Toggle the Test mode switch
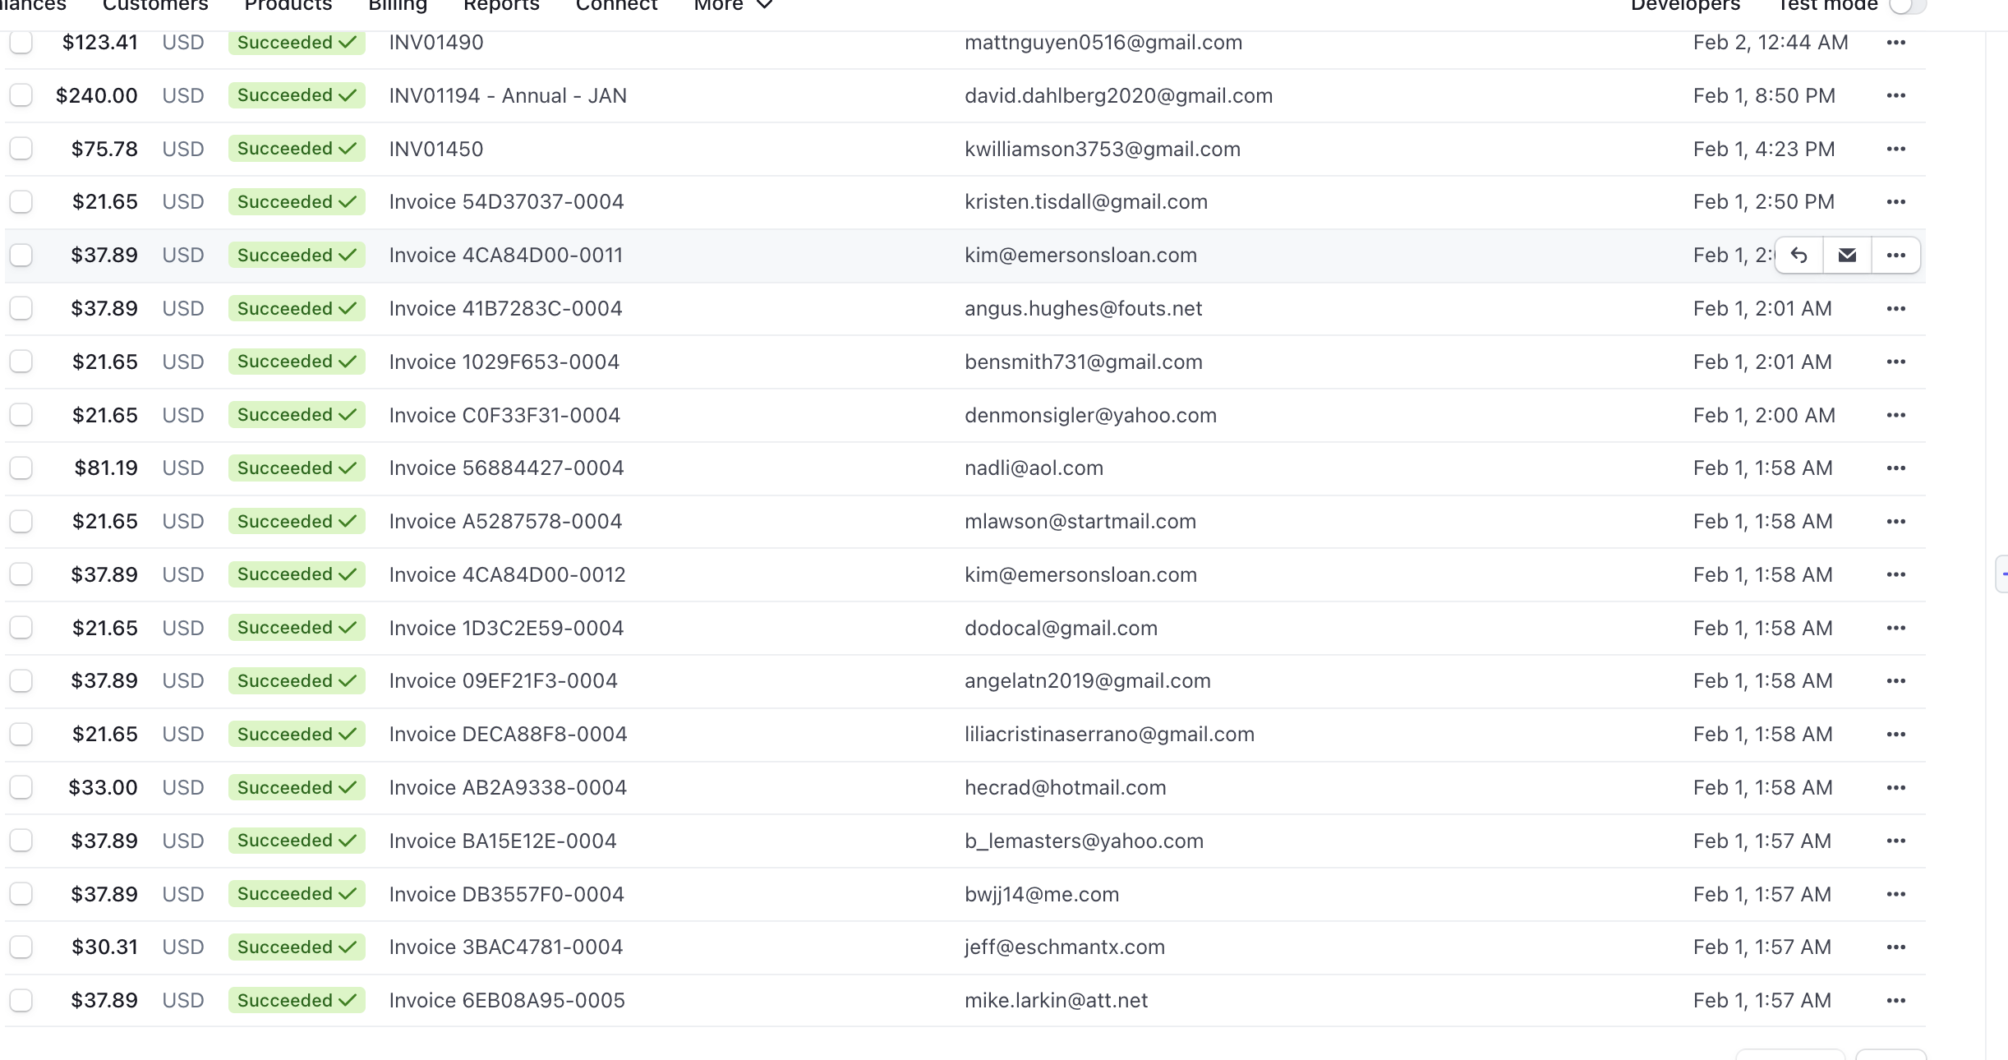The image size is (2008, 1060). 1907,5
